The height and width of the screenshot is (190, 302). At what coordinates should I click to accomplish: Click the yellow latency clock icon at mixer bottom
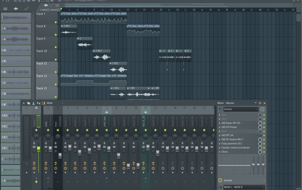tap(221, 180)
